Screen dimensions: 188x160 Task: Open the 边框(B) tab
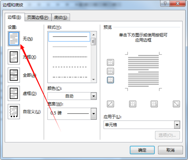point(15,17)
